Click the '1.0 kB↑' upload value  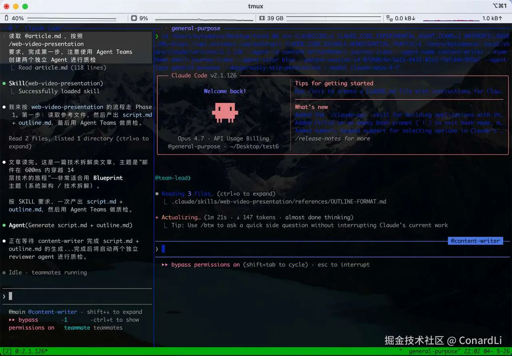click(492, 18)
